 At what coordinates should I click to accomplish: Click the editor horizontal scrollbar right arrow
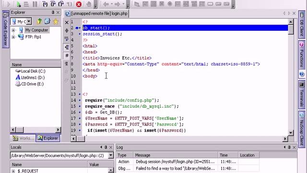[285, 139]
